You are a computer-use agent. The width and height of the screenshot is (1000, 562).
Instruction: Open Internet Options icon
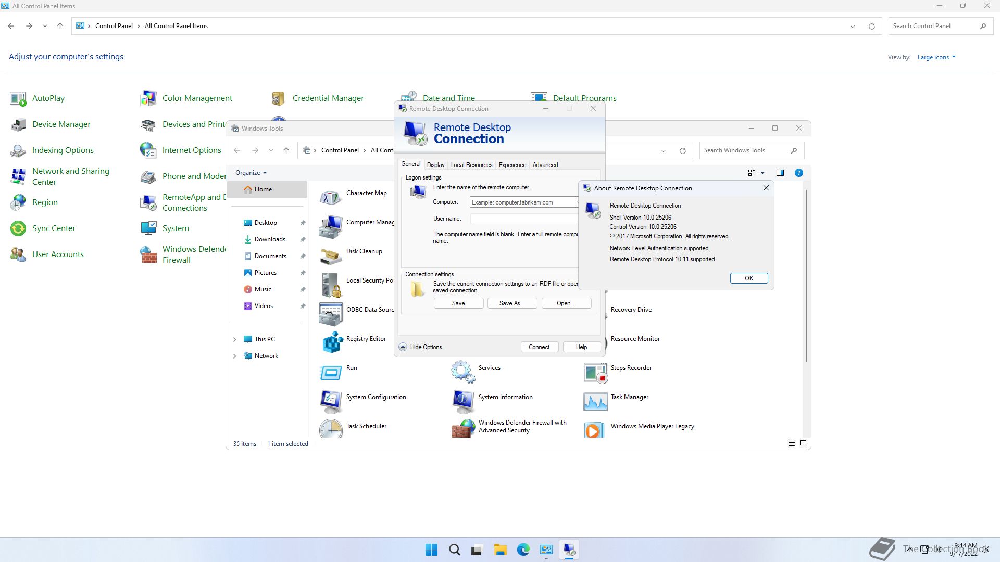coord(148,150)
